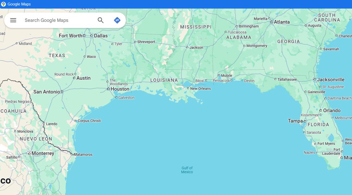Click the LOUISIANA state label
Image resolution: width=352 pixels, height=195 pixels.
[164, 80]
